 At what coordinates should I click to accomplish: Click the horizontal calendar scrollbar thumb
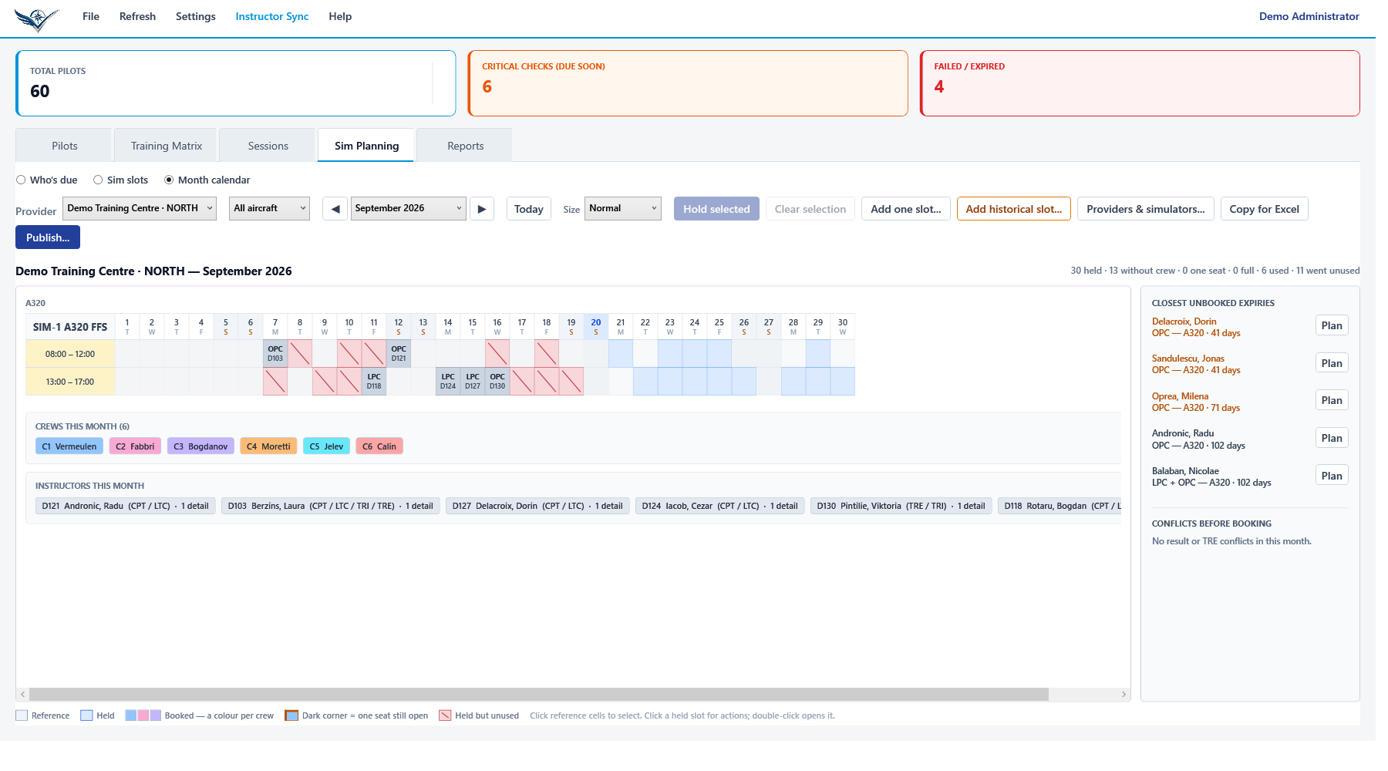(x=539, y=695)
